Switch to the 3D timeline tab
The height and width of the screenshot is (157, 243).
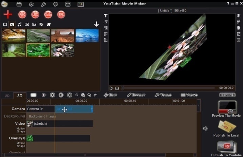click(x=20, y=96)
